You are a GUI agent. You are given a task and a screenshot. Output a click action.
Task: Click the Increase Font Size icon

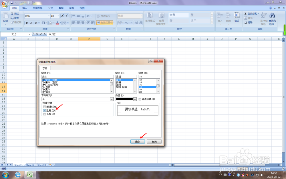click(63, 16)
